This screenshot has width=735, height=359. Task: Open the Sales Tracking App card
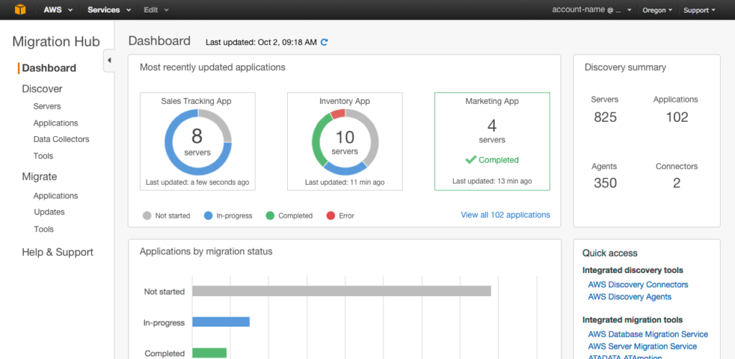point(197,141)
